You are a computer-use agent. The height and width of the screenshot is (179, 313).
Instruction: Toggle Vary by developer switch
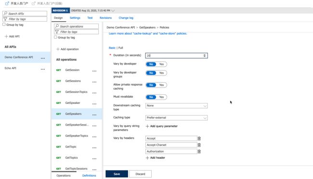click(156, 64)
